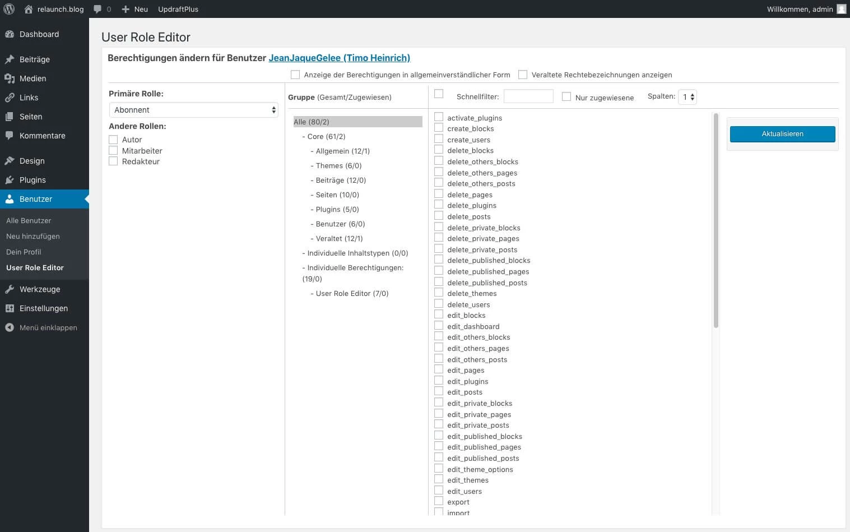This screenshot has height=532, width=850.
Task: Click the capabilities list scrollbar
Action: click(716, 220)
